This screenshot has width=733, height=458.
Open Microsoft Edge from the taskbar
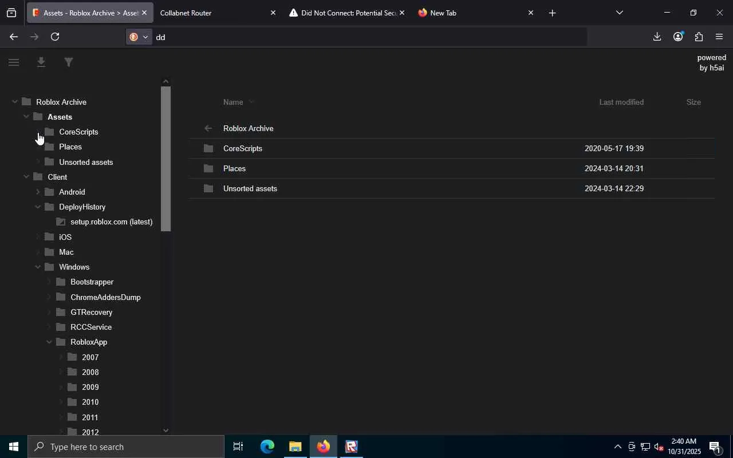click(x=267, y=447)
